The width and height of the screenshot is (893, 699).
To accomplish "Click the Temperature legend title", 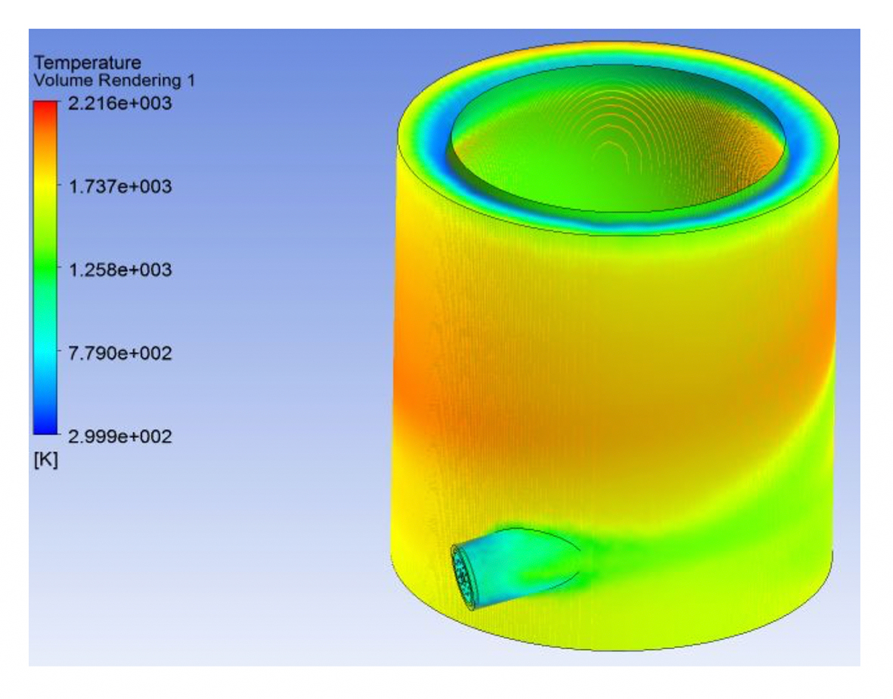I will [x=88, y=63].
